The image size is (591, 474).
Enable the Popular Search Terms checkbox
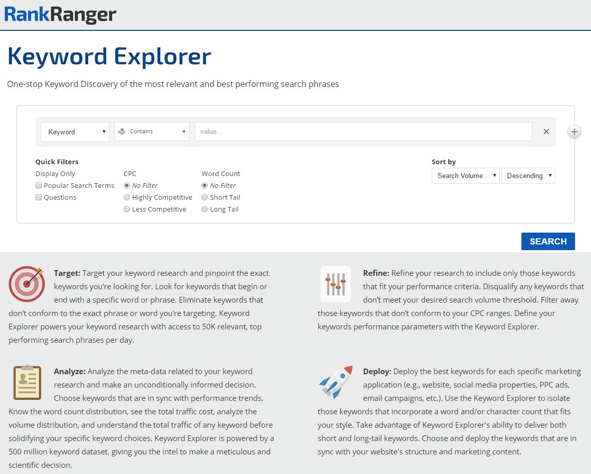click(39, 186)
